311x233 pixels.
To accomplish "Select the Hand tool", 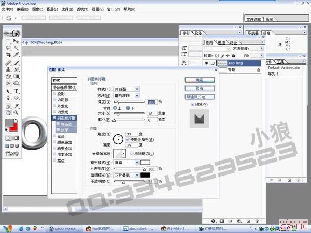I will click(8, 112).
